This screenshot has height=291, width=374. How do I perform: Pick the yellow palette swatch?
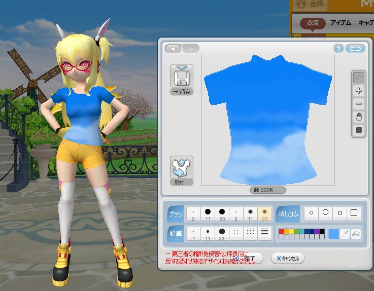[291, 231]
